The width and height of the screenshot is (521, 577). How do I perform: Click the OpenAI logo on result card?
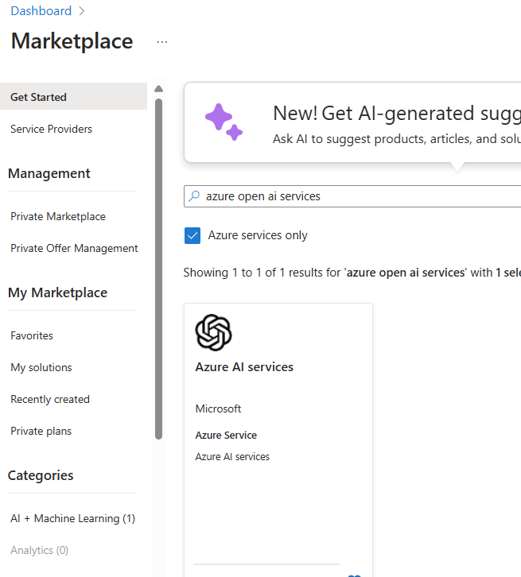pyautogui.click(x=213, y=332)
